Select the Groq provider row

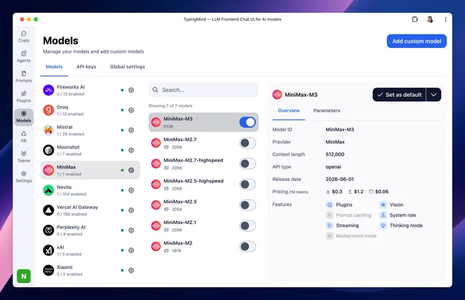pyautogui.click(x=90, y=110)
